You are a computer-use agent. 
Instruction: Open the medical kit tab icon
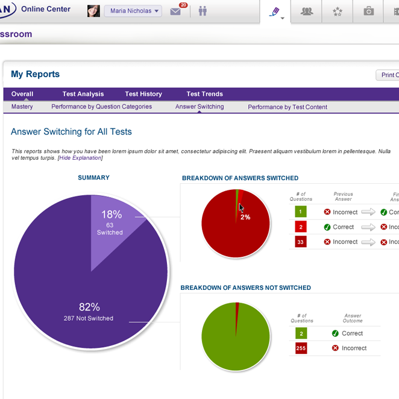pos(369,11)
